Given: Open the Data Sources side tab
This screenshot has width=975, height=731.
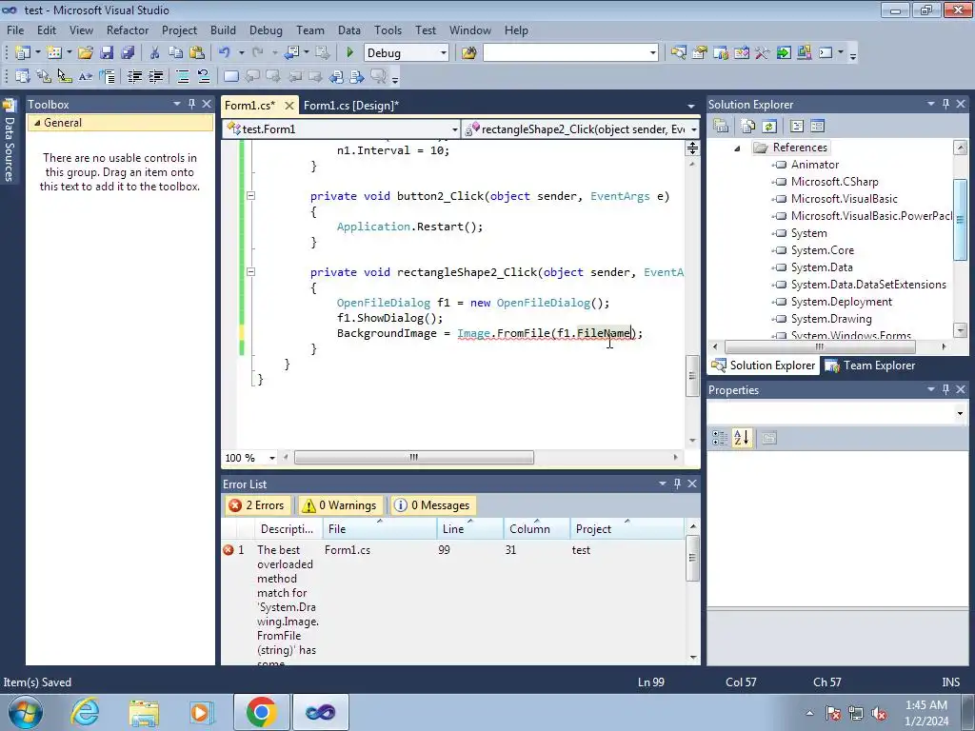Looking at the screenshot, I should (9, 142).
